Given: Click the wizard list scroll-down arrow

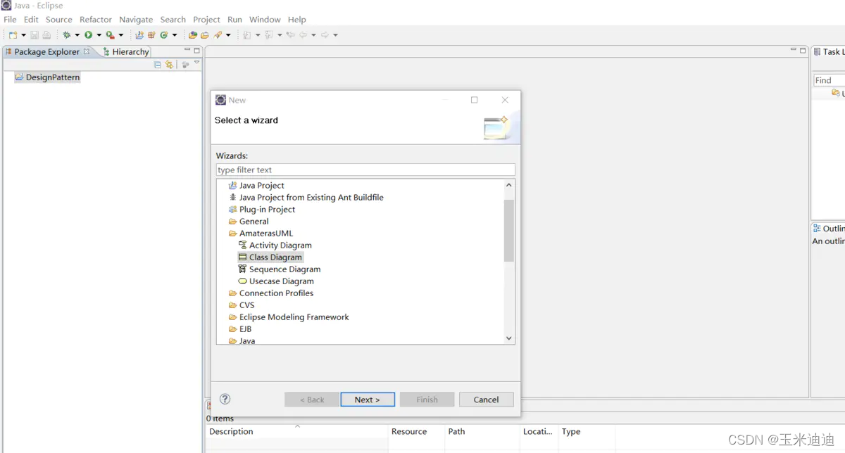Looking at the screenshot, I should pyautogui.click(x=509, y=338).
